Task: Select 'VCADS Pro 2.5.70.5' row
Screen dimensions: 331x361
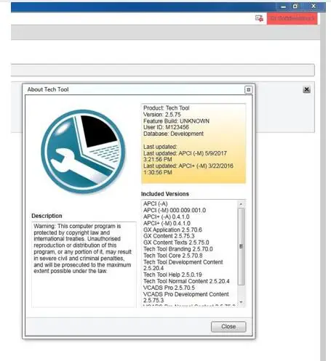Action: coord(169,288)
